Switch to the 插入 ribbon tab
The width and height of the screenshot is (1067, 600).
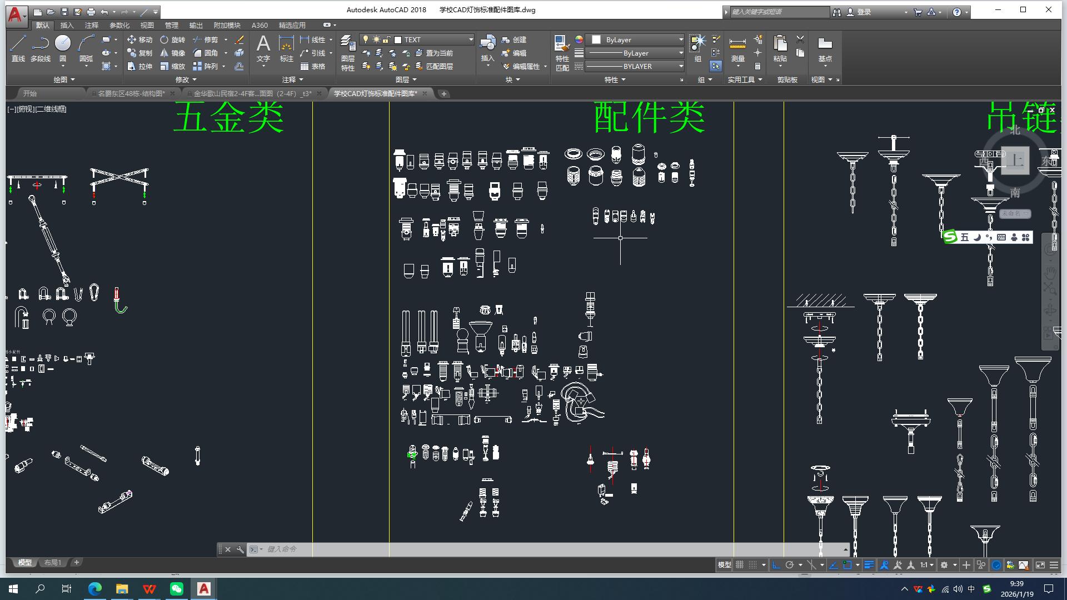[68, 25]
